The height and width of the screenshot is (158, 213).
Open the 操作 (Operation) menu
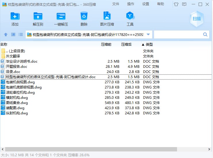[131, 4]
